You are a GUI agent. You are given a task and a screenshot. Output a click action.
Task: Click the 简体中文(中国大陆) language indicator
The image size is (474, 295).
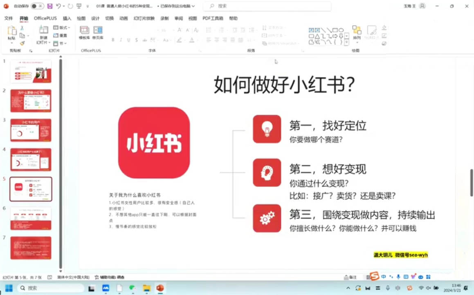click(73, 277)
